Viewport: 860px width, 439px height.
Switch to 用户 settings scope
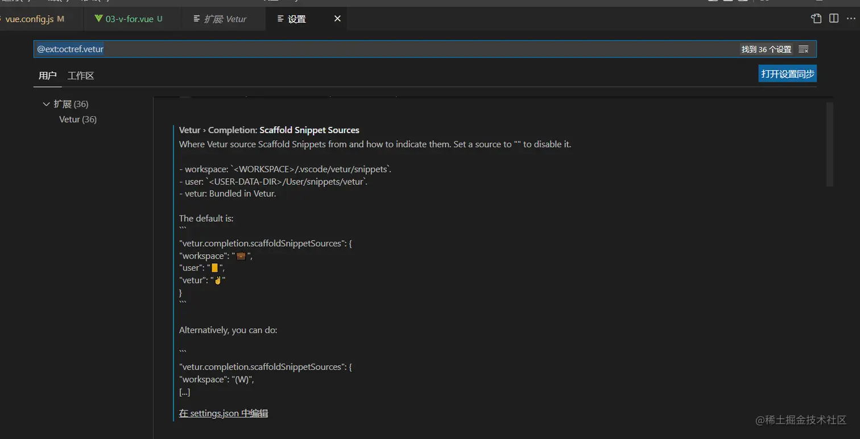pyautogui.click(x=48, y=76)
